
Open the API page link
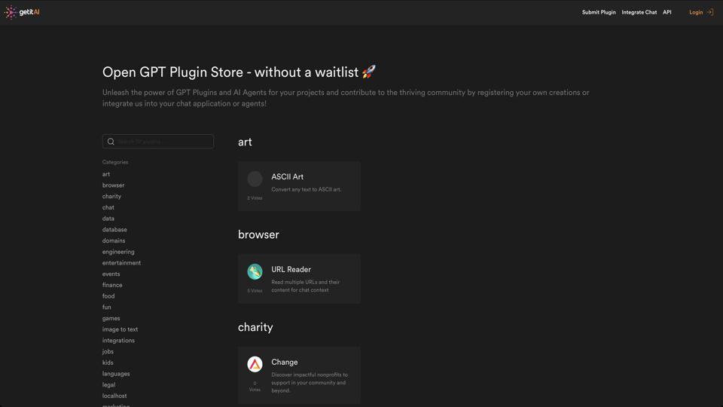(x=667, y=12)
